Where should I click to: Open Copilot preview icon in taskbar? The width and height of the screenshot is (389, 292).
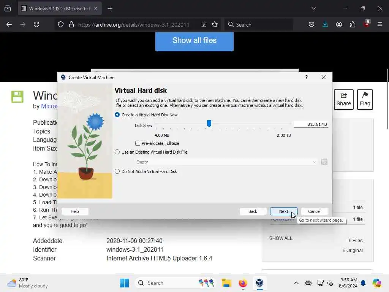click(x=377, y=283)
